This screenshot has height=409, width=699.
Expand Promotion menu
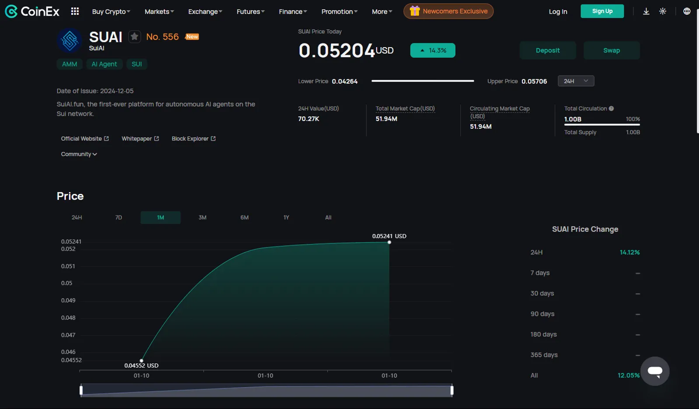pyautogui.click(x=339, y=11)
